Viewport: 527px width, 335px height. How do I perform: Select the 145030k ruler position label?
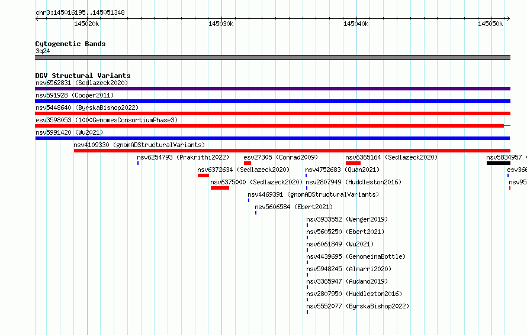point(221,24)
